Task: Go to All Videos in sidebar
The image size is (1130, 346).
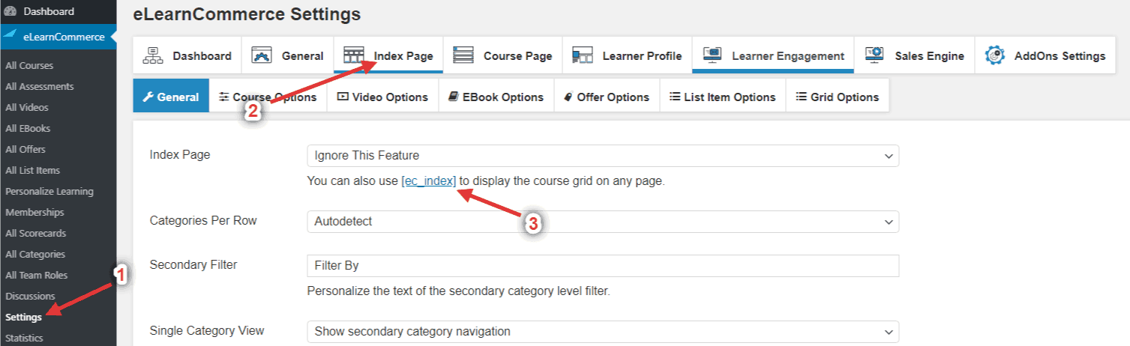Action: coord(28,107)
